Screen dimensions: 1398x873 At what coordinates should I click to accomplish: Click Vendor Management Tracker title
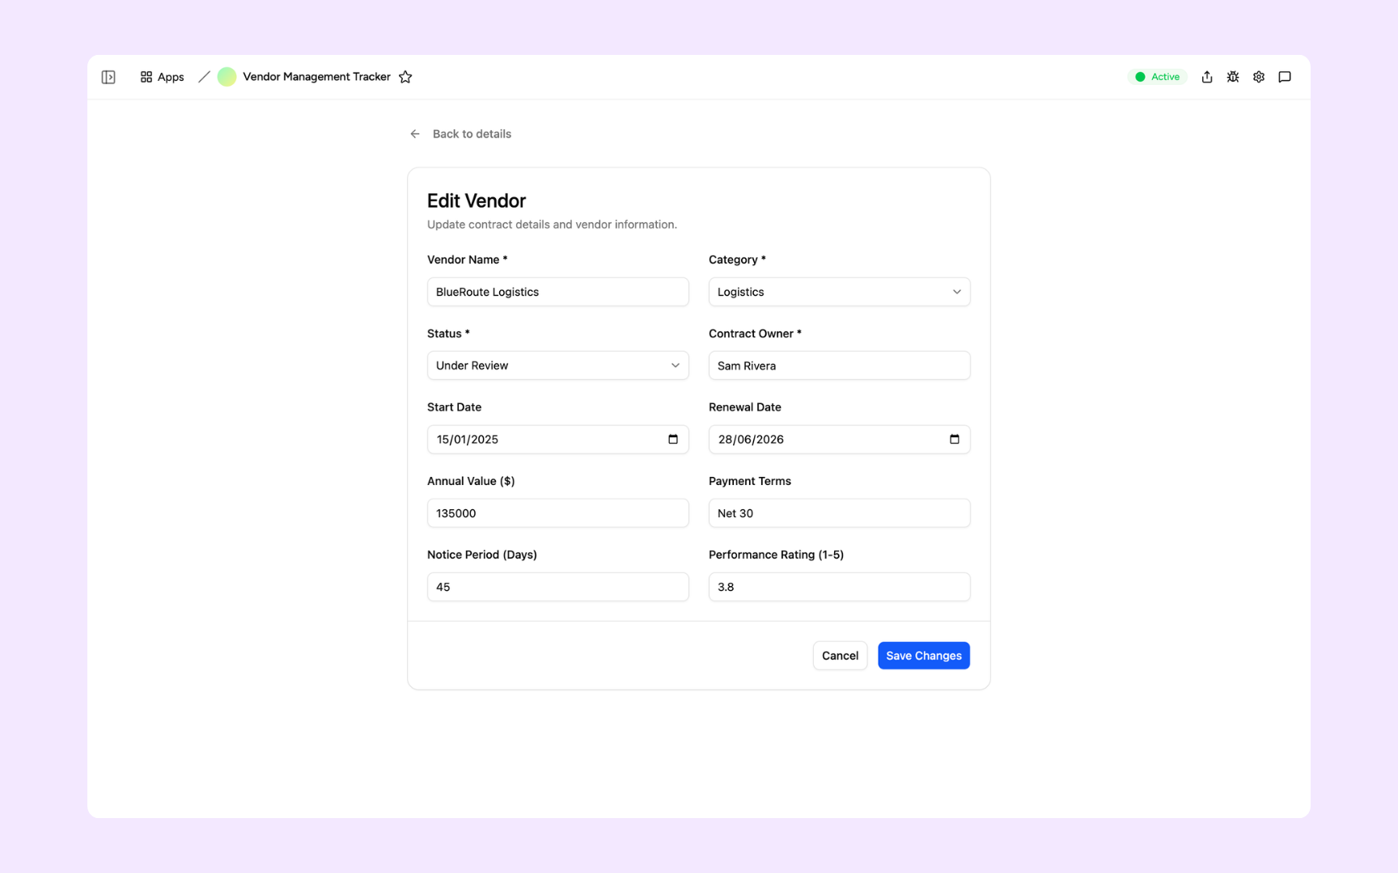tap(316, 77)
